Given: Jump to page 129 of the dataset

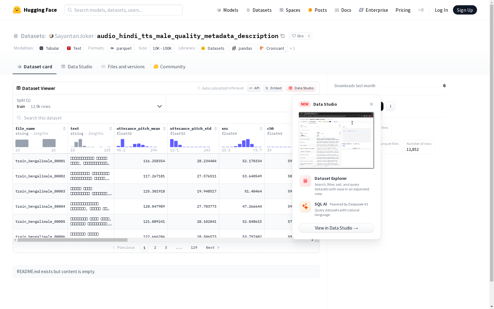Looking at the screenshot, I should pyautogui.click(x=194, y=248).
